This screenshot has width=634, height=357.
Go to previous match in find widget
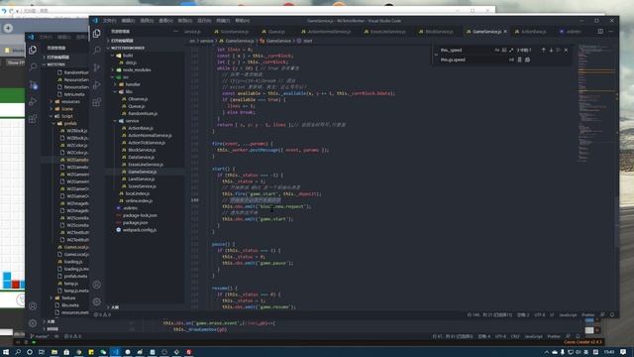tap(544, 50)
